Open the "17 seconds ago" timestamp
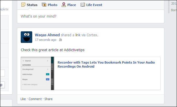Viewport: 177px width, 107px height. tap(45, 40)
